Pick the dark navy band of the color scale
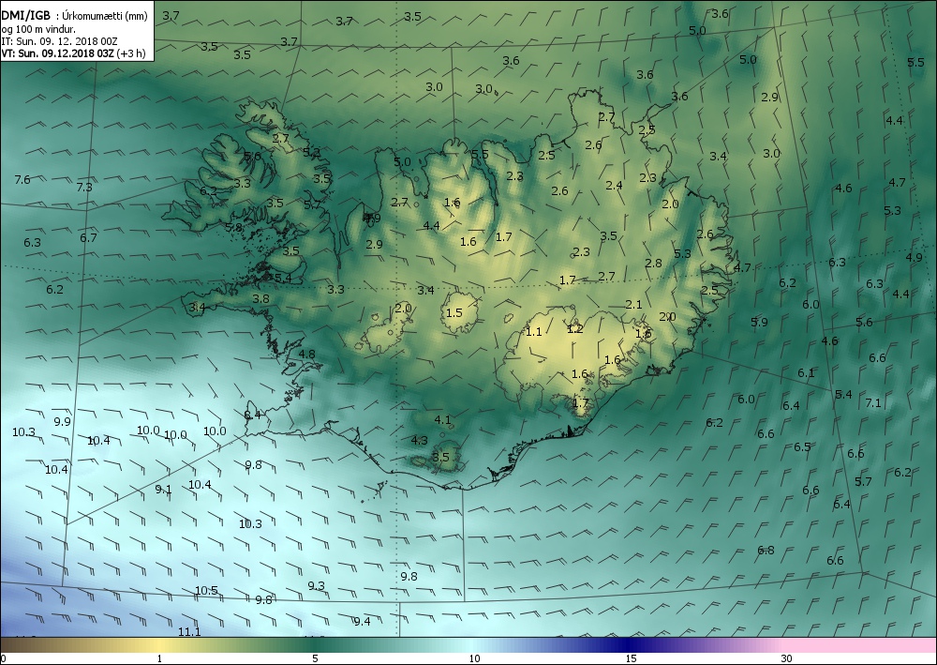Image resolution: width=937 pixels, height=665 pixels. pos(628,645)
